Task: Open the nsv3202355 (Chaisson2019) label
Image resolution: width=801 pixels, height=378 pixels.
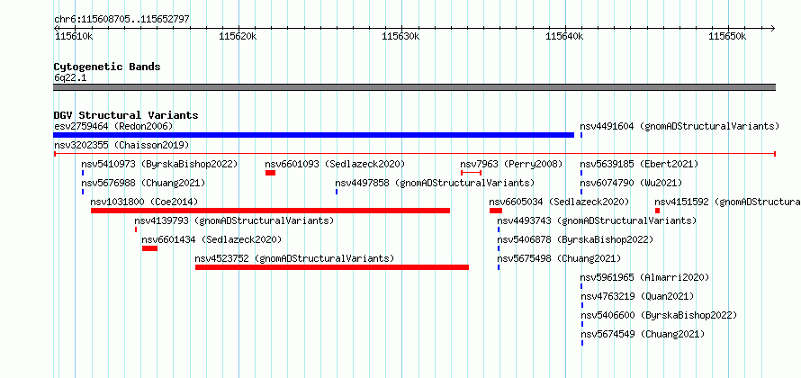Action: [x=121, y=145]
